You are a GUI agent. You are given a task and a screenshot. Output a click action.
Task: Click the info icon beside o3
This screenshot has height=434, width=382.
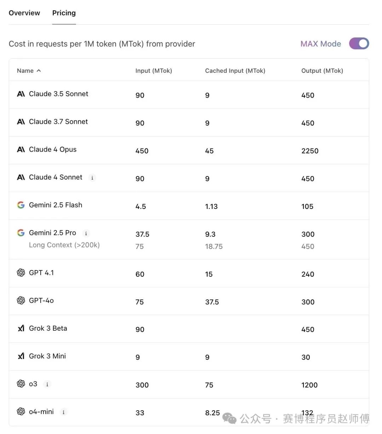pos(47,384)
